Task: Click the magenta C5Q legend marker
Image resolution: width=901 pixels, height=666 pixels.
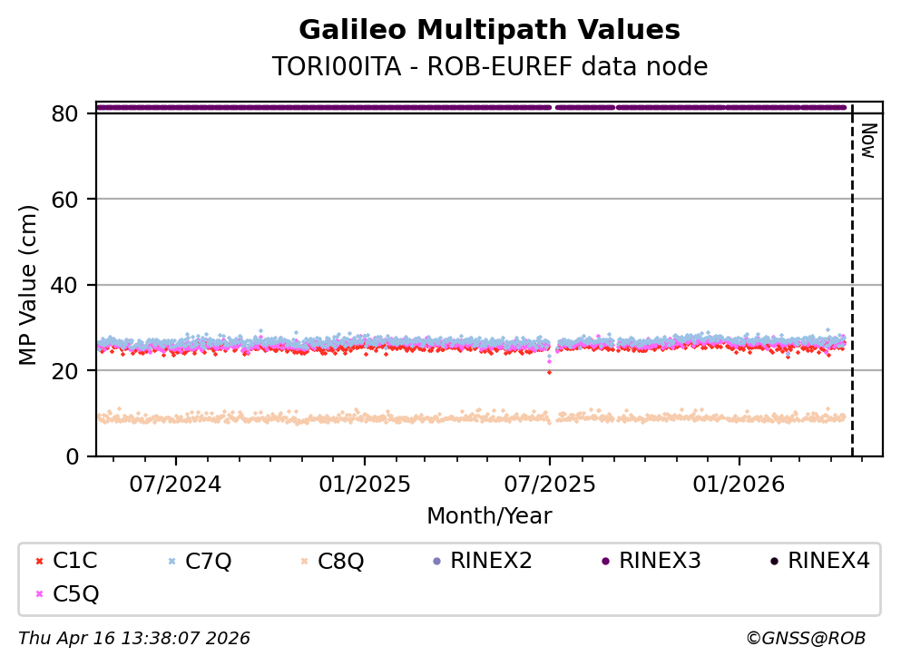Action: 38,594
